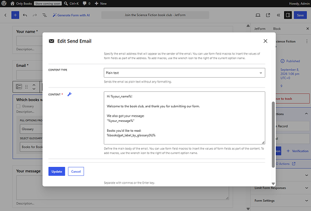Toggle the Glossary checkbox
This screenshot has width=311, height=211.
click(x=18, y=106)
